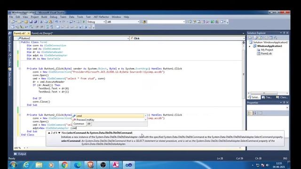Switch IntelliSense to the All tab
Viewport: 301px width, 169px height.
pos(89,124)
